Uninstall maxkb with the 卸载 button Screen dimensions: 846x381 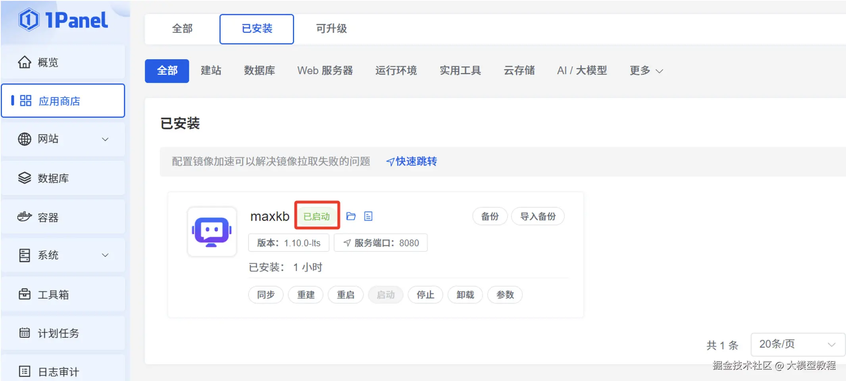pyautogui.click(x=465, y=295)
